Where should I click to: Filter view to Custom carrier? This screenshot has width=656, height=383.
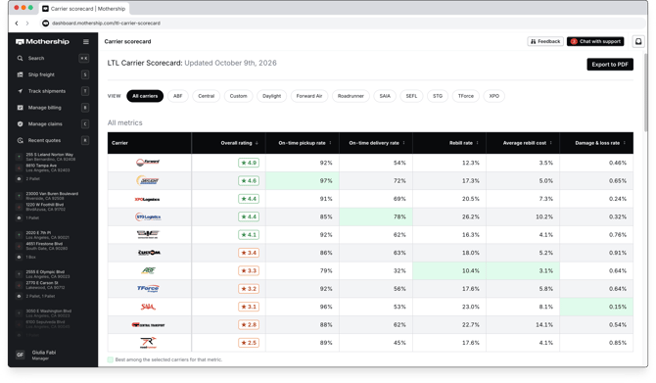click(x=239, y=96)
